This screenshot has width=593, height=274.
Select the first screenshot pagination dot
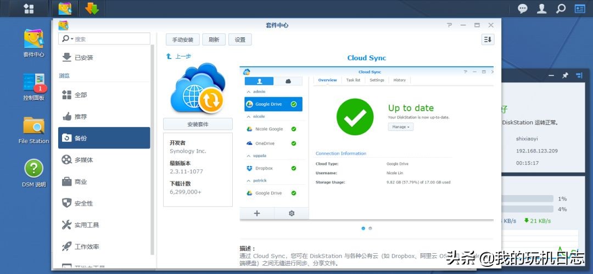tap(363, 229)
